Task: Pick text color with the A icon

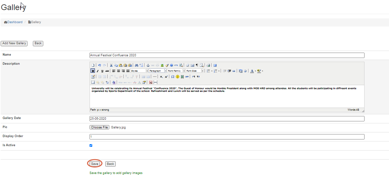Action: click(252, 71)
